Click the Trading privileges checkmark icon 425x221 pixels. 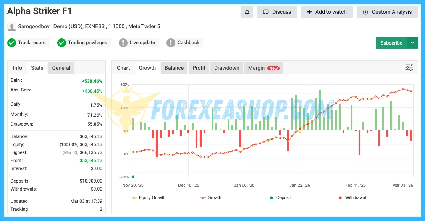coord(61,43)
